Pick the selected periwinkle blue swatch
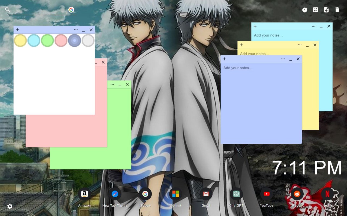 tap(75, 40)
